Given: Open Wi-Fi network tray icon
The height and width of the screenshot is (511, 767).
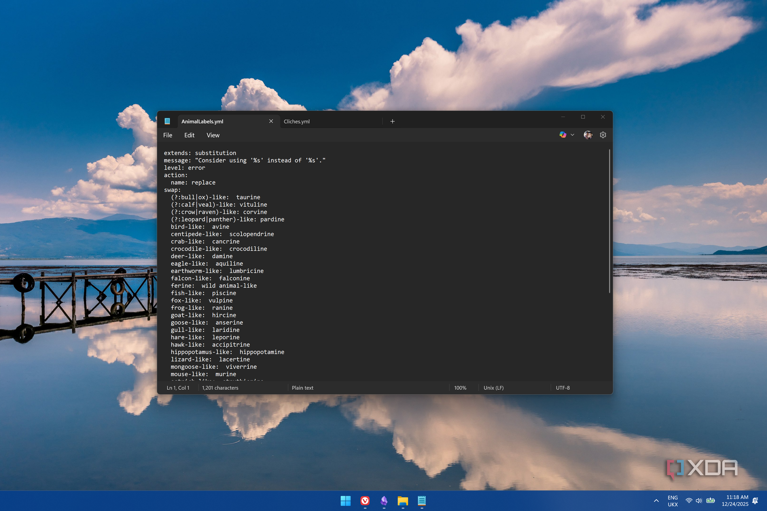Looking at the screenshot, I should [x=689, y=501].
